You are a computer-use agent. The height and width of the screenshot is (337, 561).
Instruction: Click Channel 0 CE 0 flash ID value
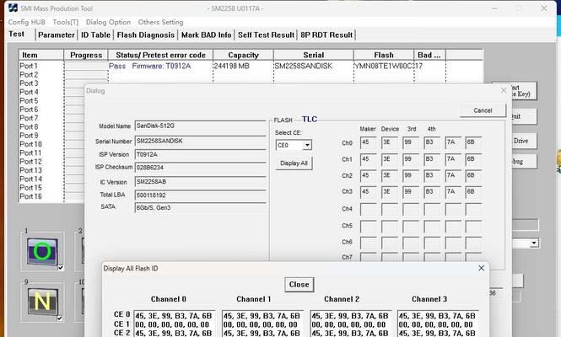coord(174,316)
